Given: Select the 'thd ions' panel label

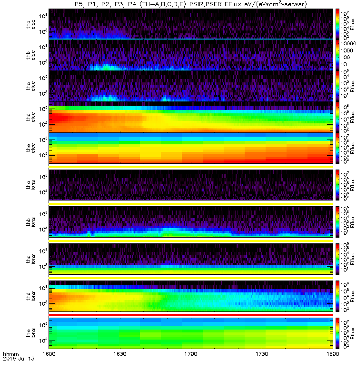Looking at the screenshot, I should [30, 296].
